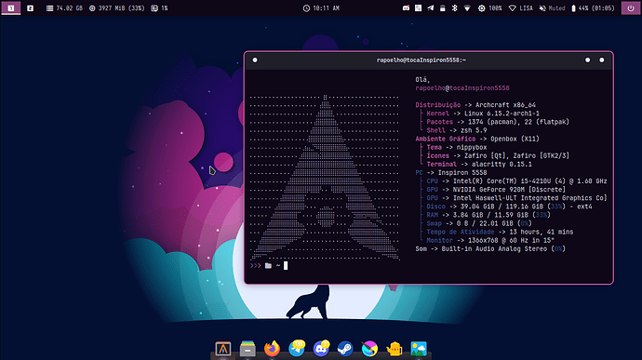642x360 pixels.
Task: Toggle Bluetooth from the tray icon
Action: [454, 8]
